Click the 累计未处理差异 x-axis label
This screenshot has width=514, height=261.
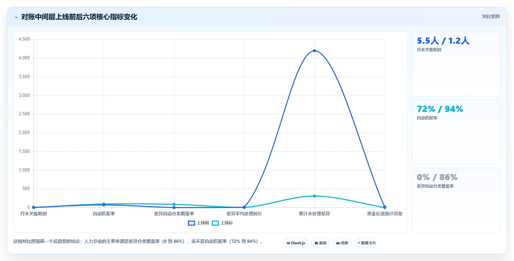[x=314, y=214]
